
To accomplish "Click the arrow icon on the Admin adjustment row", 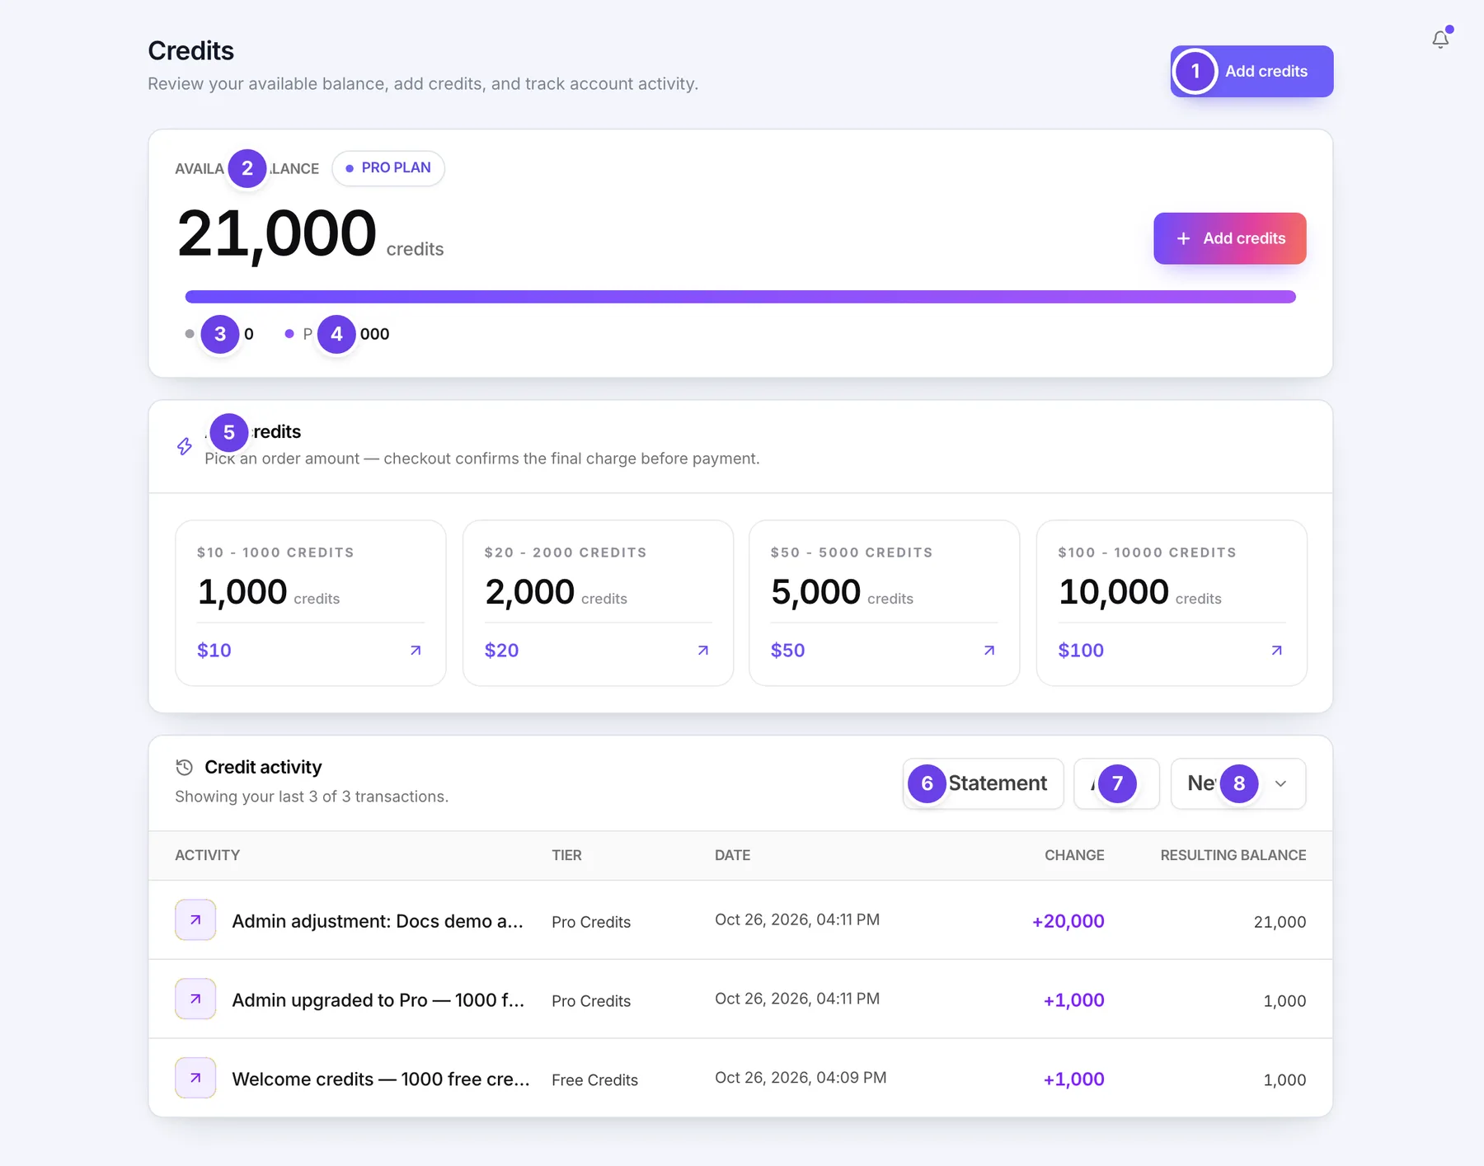I will 195,919.
